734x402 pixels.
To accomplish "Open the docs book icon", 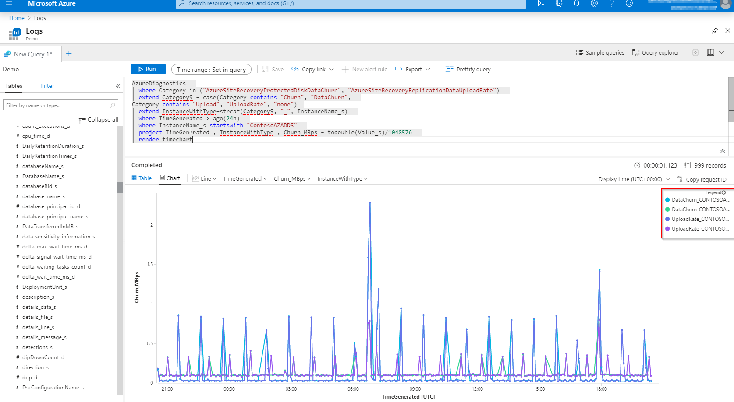I will pyautogui.click(x=710, y=52).
